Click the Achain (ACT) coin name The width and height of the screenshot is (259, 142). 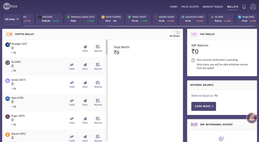(x=18, y=80)
